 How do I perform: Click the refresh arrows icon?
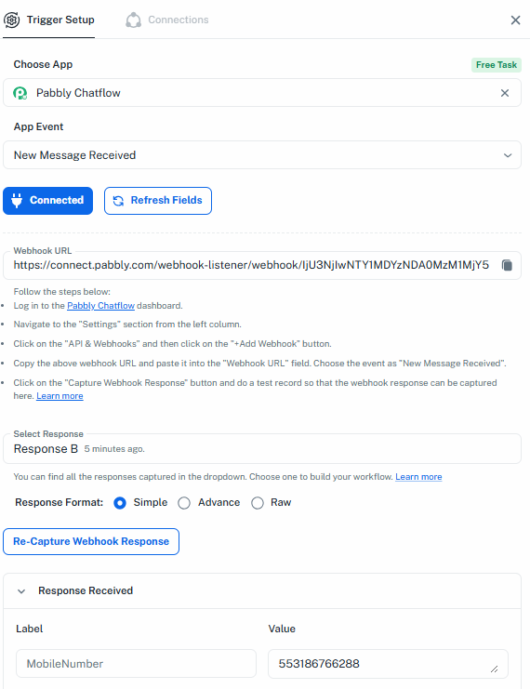click(118, 201)
